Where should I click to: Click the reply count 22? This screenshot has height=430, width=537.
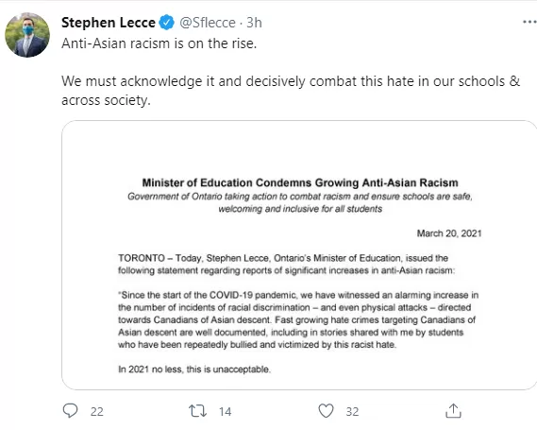point(97,411)
